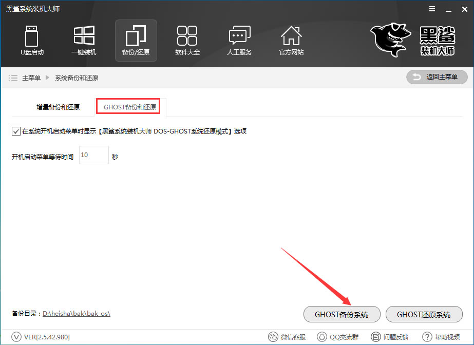This screenshot has height=345, width=474.
Task: Switch to 增量备份和还原 tab
Action: point(58,107)
